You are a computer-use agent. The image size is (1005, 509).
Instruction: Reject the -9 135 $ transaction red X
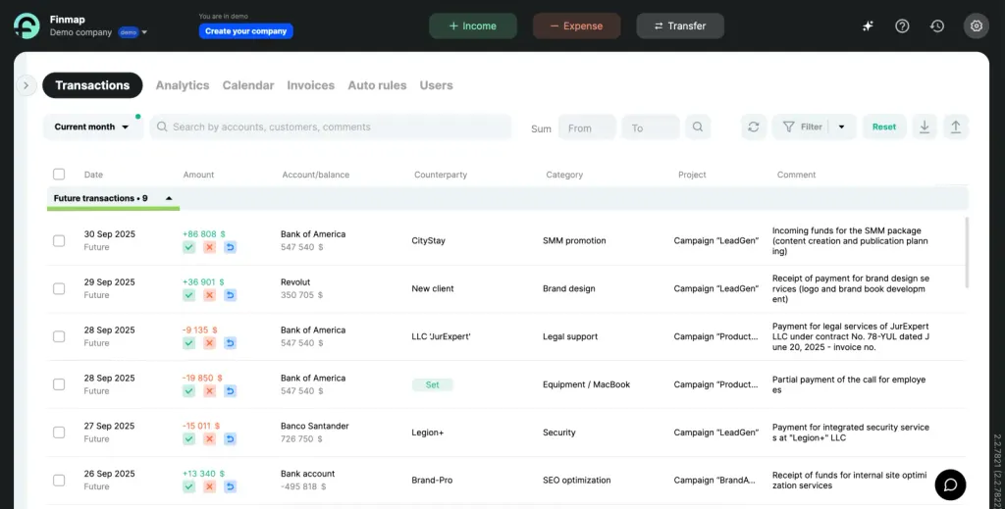(x=209, y=343)
